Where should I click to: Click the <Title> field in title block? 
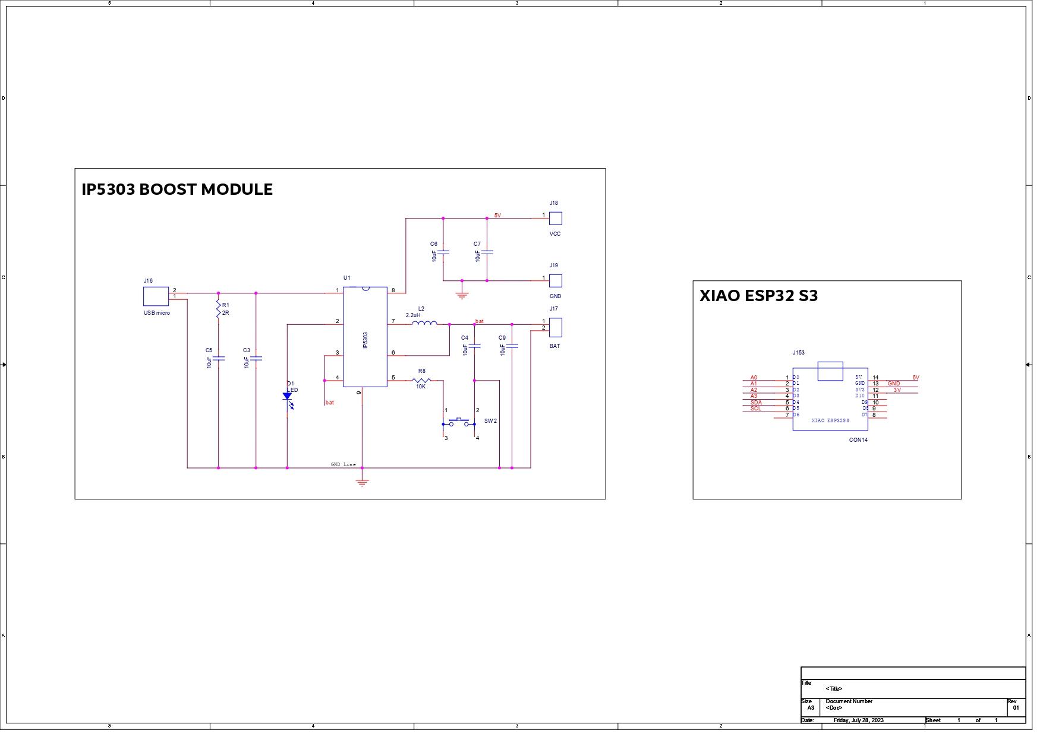point(834,689)
